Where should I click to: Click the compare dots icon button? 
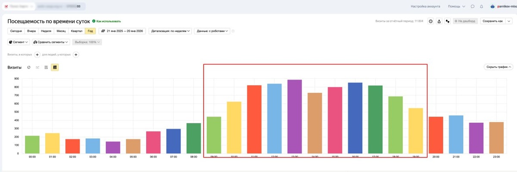point(448,21)
